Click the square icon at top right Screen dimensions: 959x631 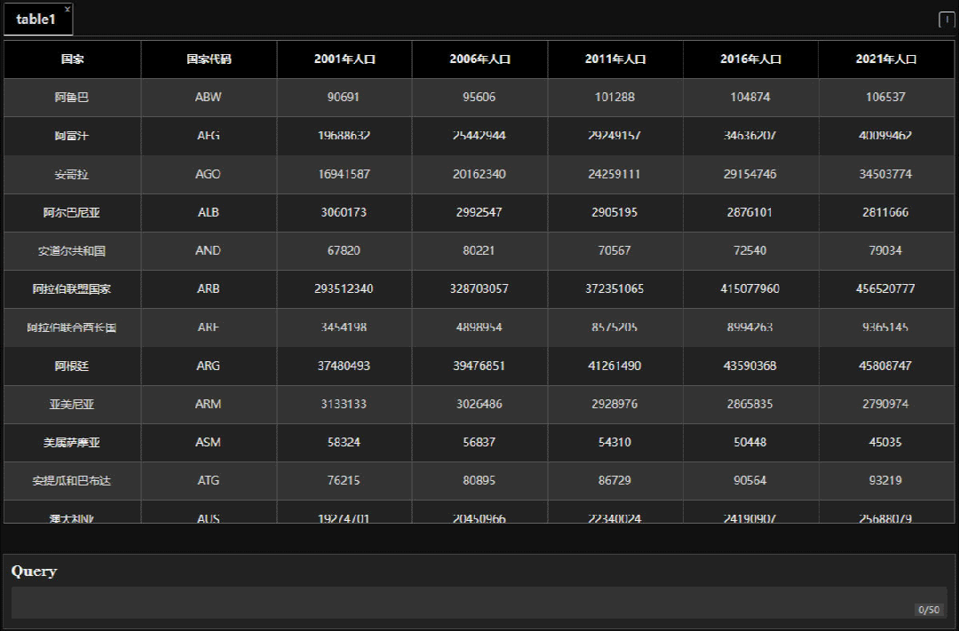pos(947,20)
